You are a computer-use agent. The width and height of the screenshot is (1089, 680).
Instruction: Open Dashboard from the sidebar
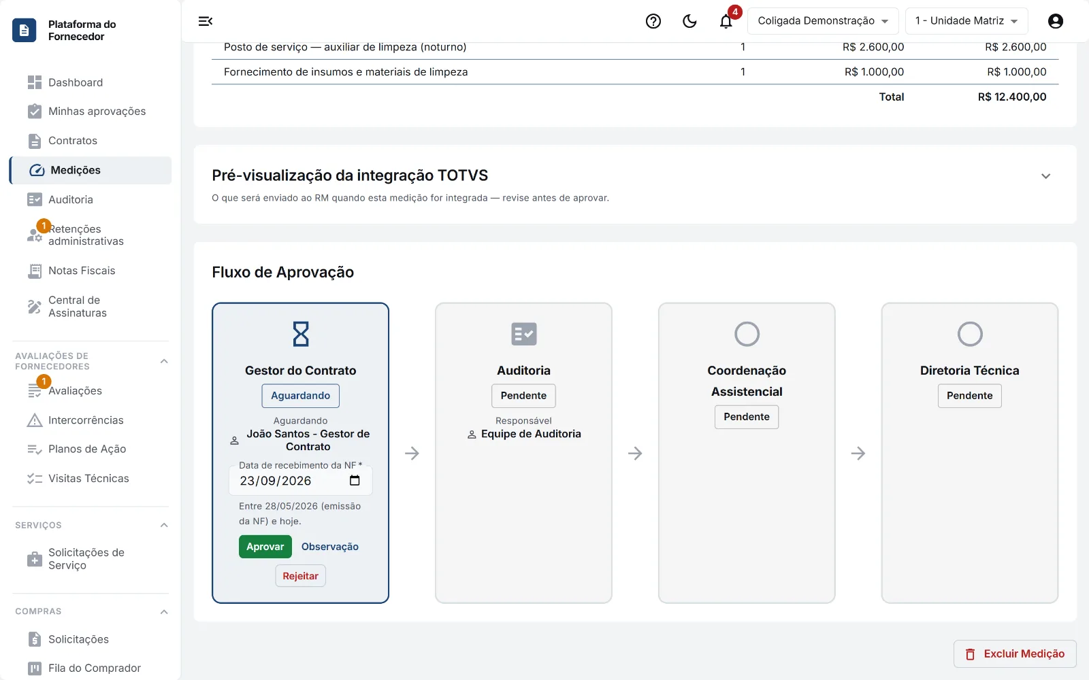(90, 82)
